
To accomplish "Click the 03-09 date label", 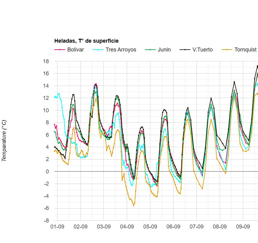I will pos(104,227).
